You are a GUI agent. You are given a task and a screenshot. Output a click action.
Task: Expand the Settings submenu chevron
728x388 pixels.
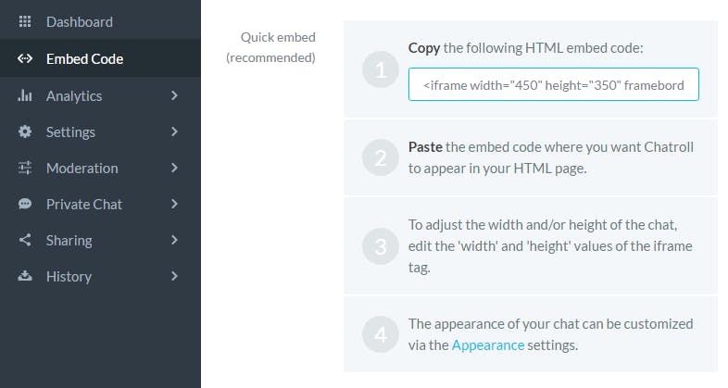click(x=174, y=131)
